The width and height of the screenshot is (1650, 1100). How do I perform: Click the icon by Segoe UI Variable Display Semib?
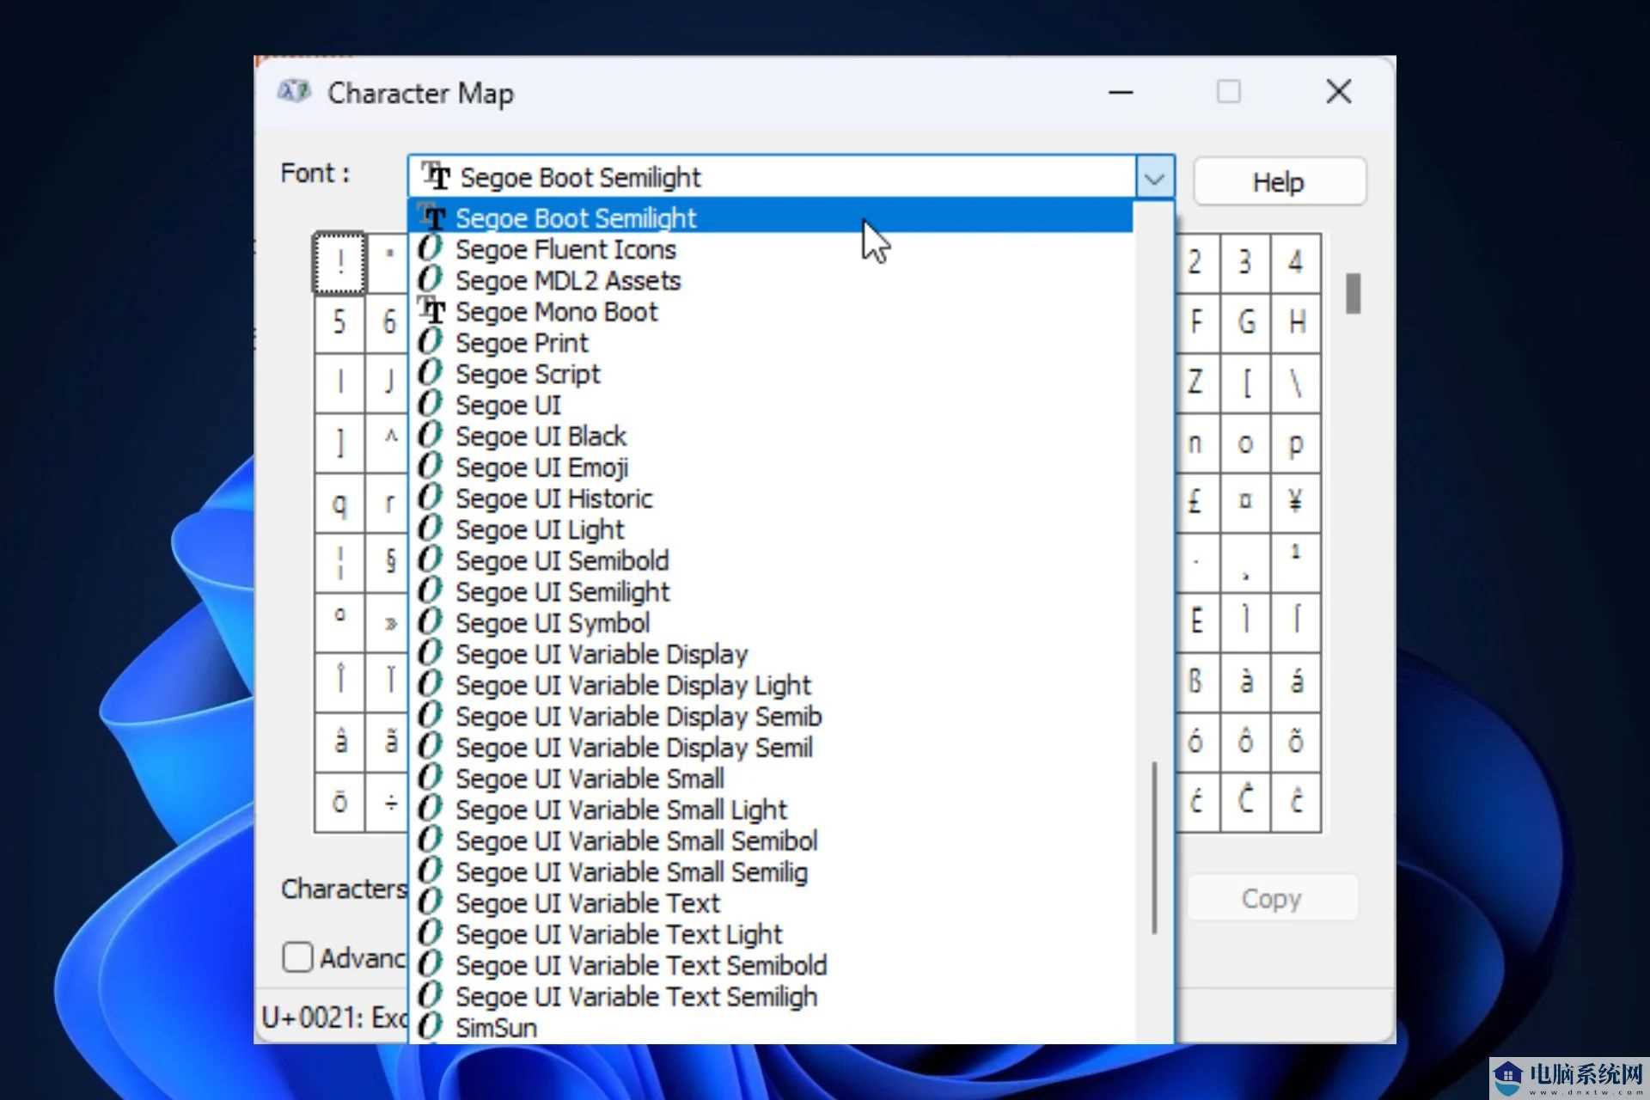(431, 715)
